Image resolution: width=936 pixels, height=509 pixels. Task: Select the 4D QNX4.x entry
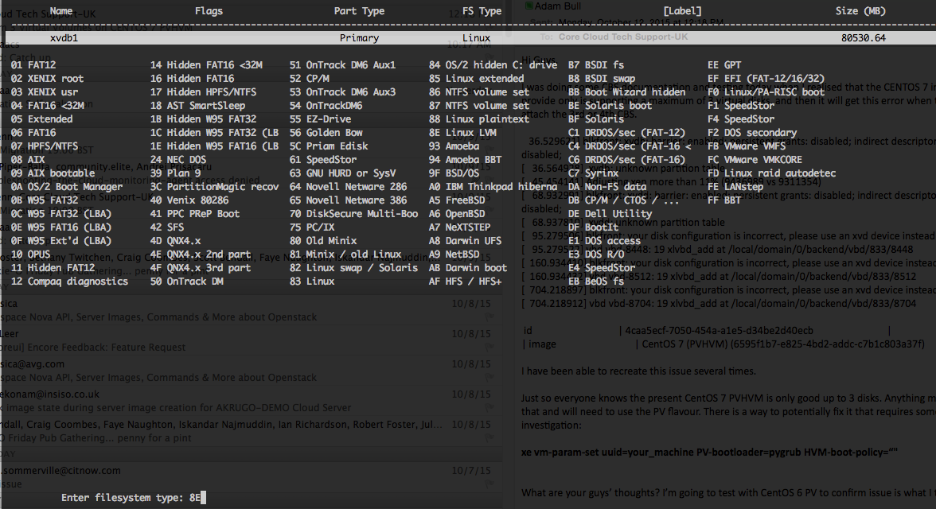175,241
